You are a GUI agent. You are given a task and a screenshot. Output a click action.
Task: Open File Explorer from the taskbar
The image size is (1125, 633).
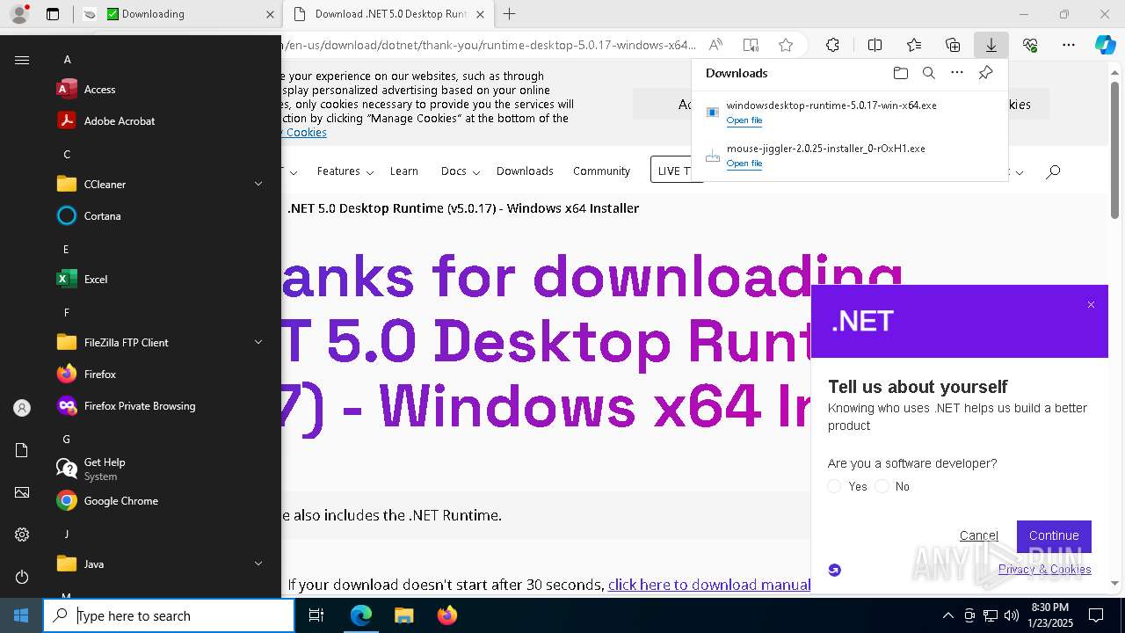click(403, 615)
